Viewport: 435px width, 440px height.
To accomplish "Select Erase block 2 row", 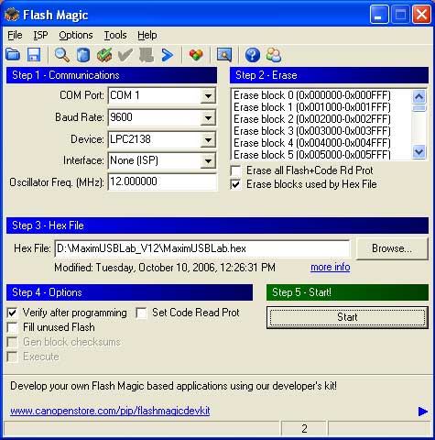I will coord(312,119).
